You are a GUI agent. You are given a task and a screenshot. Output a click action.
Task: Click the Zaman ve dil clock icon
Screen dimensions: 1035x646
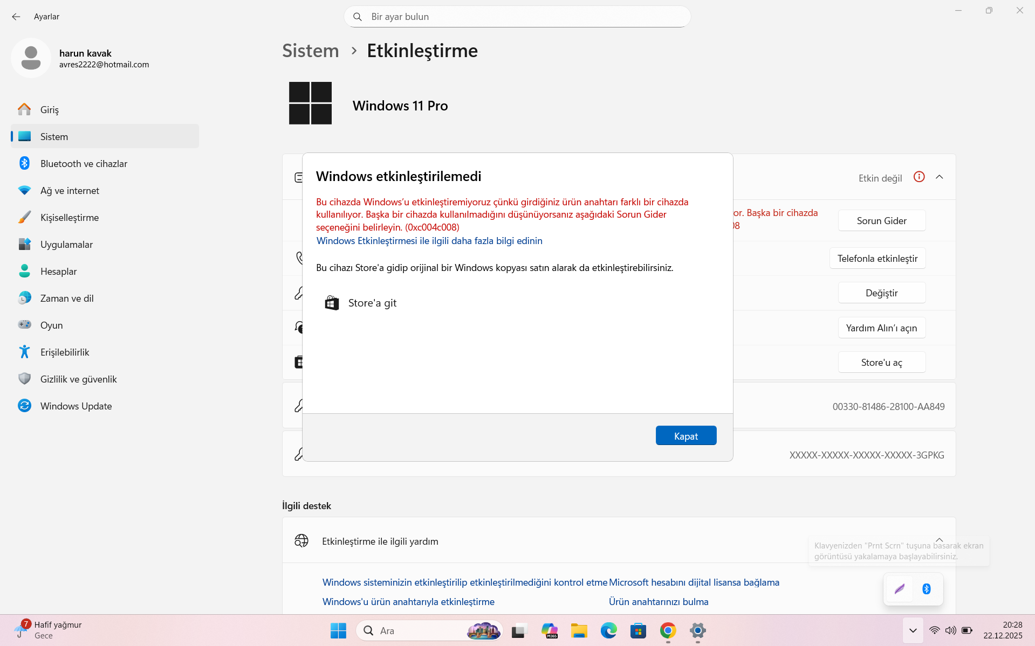click(24, 298)
